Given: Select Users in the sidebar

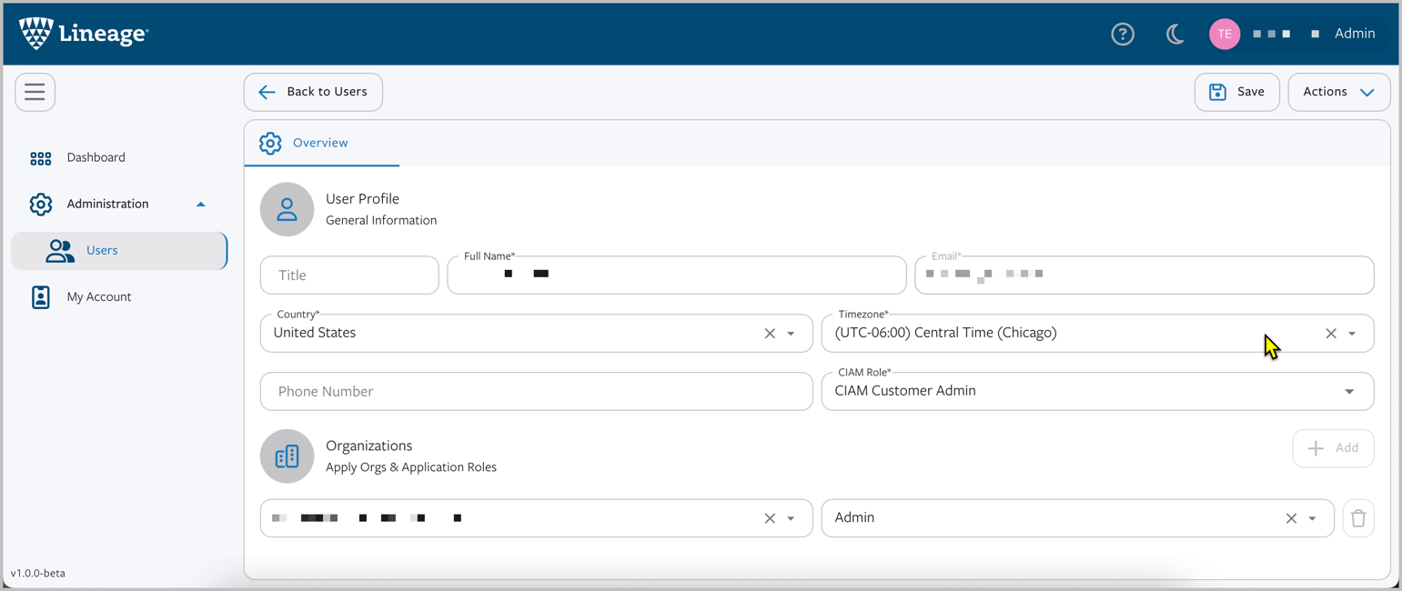Looking at the screenshot, I should point(118,250).
